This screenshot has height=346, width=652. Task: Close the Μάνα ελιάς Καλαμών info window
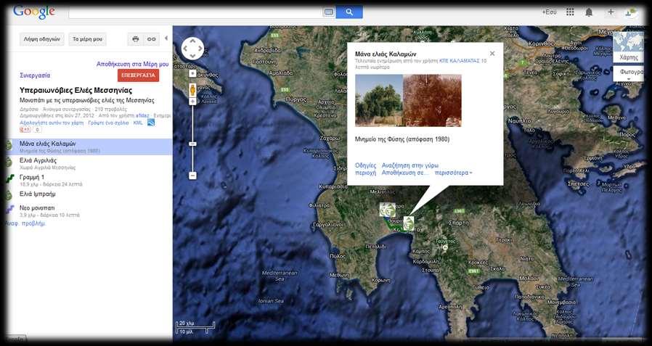click(492, 54)
